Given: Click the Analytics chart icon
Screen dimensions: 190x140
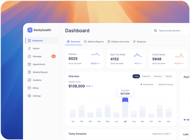Looking at the screenshot, I should click(29, 80).
